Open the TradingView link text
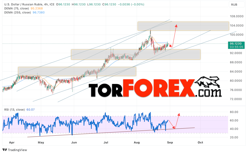The image size is (248, 154). [x=17, y=150]
